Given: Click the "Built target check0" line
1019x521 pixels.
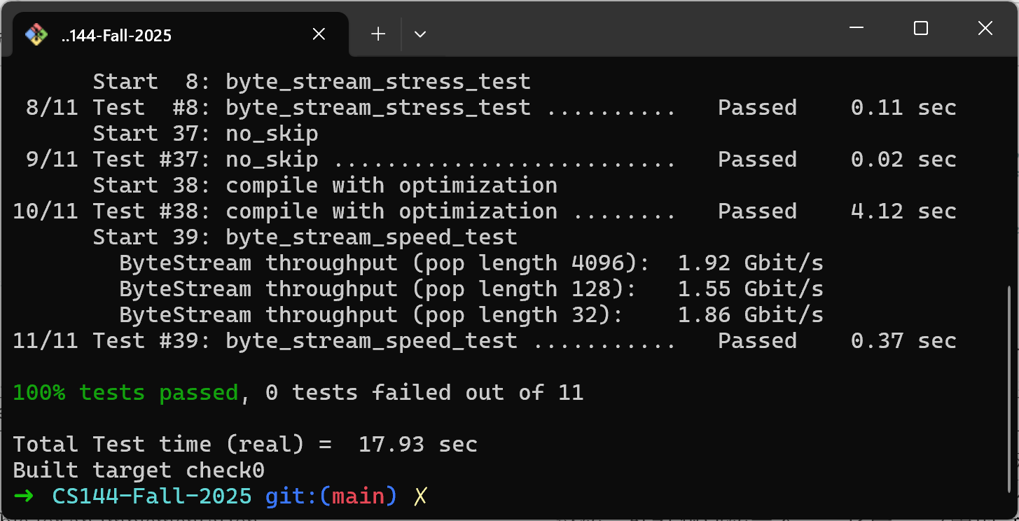Looking at the screenshot, I should click(139, 471).
